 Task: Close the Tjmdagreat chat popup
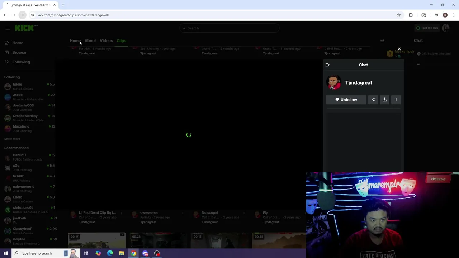(399, 49)
